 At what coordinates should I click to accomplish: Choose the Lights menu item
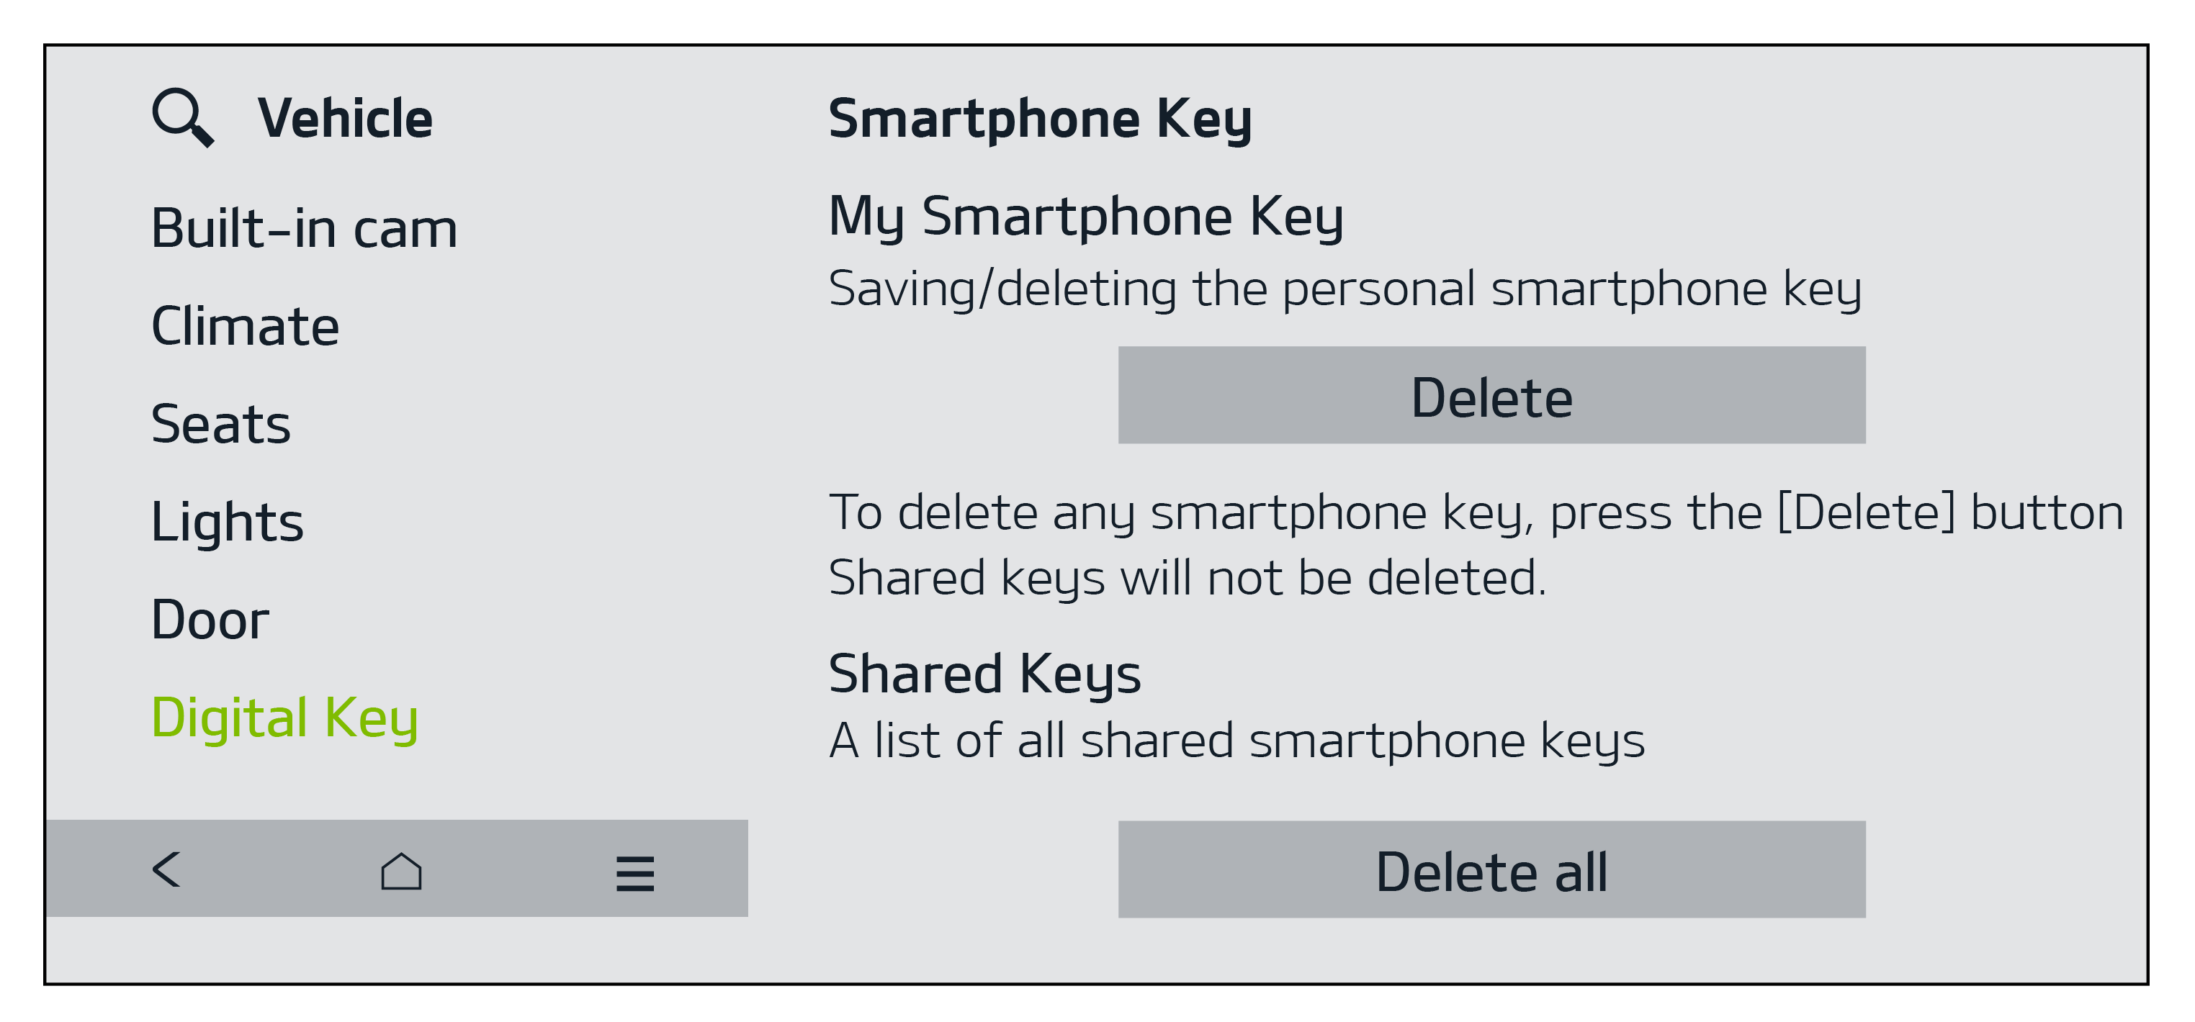[227, 522]
